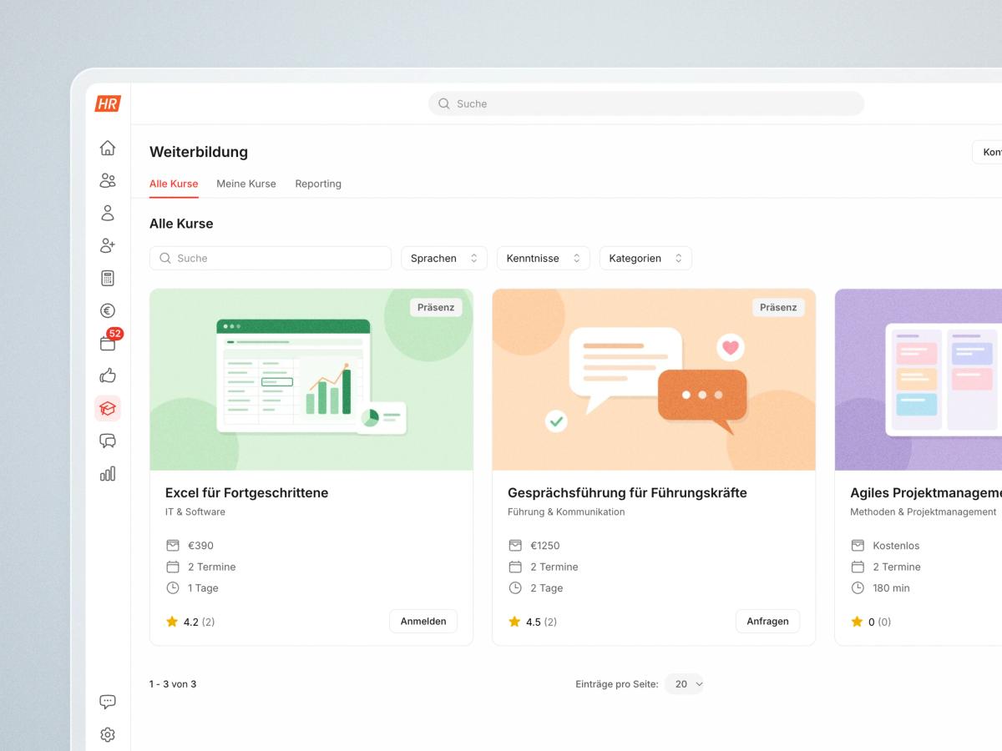Open the Kenntnisse filter dropdown
Viewport: 1002px width, 751px height.
coord(544,258)
